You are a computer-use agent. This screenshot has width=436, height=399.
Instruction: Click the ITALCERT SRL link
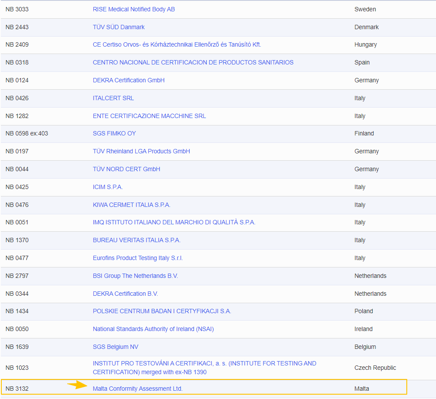pos(113,98)
